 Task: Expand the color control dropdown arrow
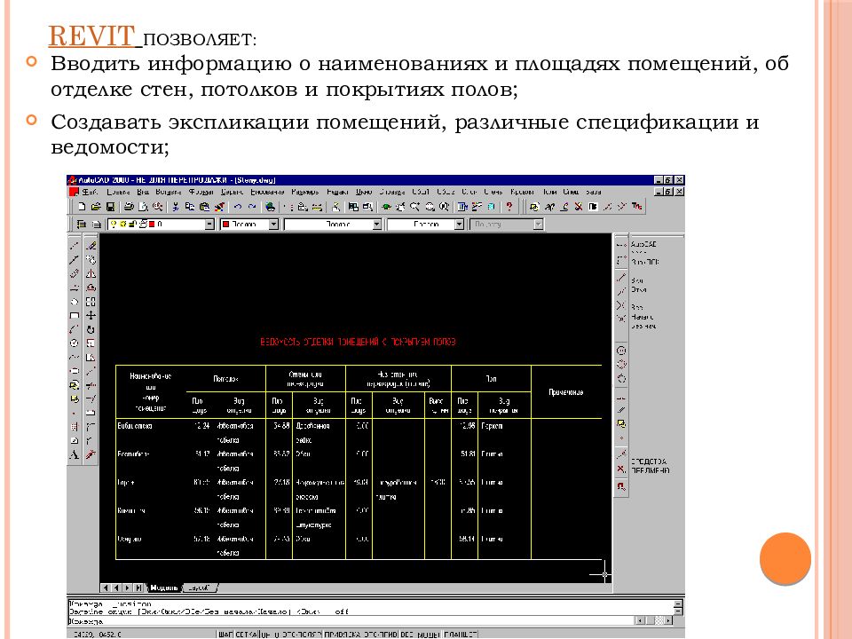[x=274, y=224]
